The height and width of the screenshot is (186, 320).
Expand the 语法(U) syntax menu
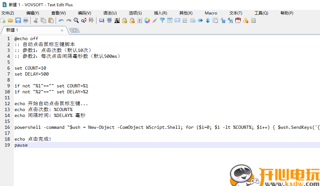[x=110, y=13]
